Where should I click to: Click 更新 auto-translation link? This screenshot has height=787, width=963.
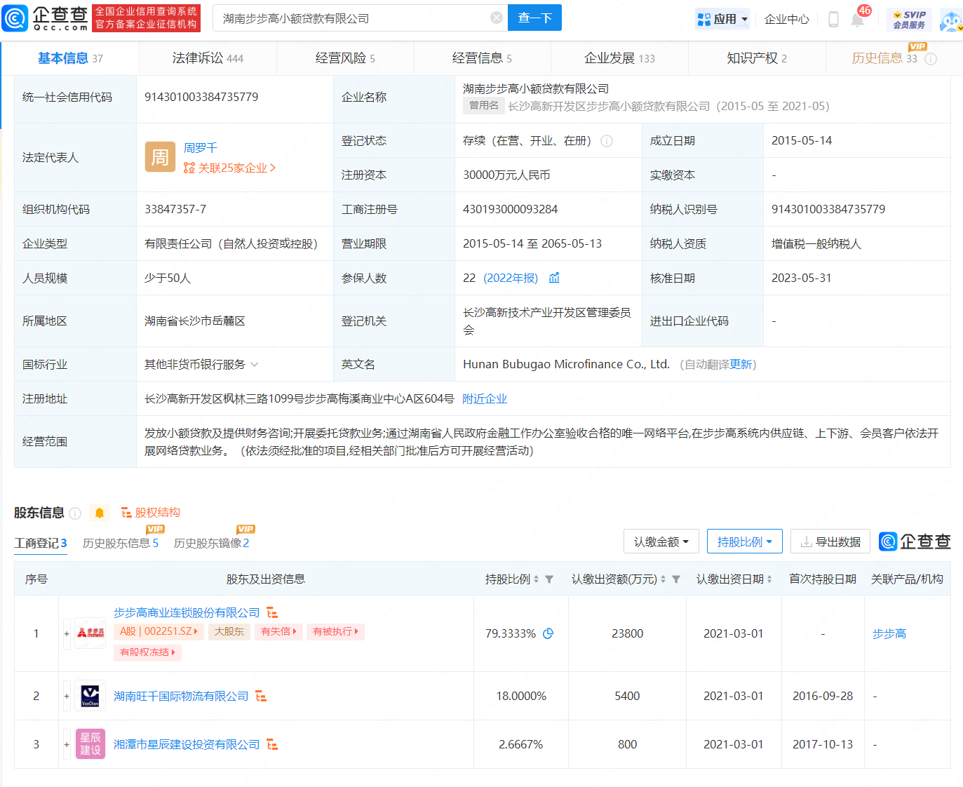click(740, 365)
